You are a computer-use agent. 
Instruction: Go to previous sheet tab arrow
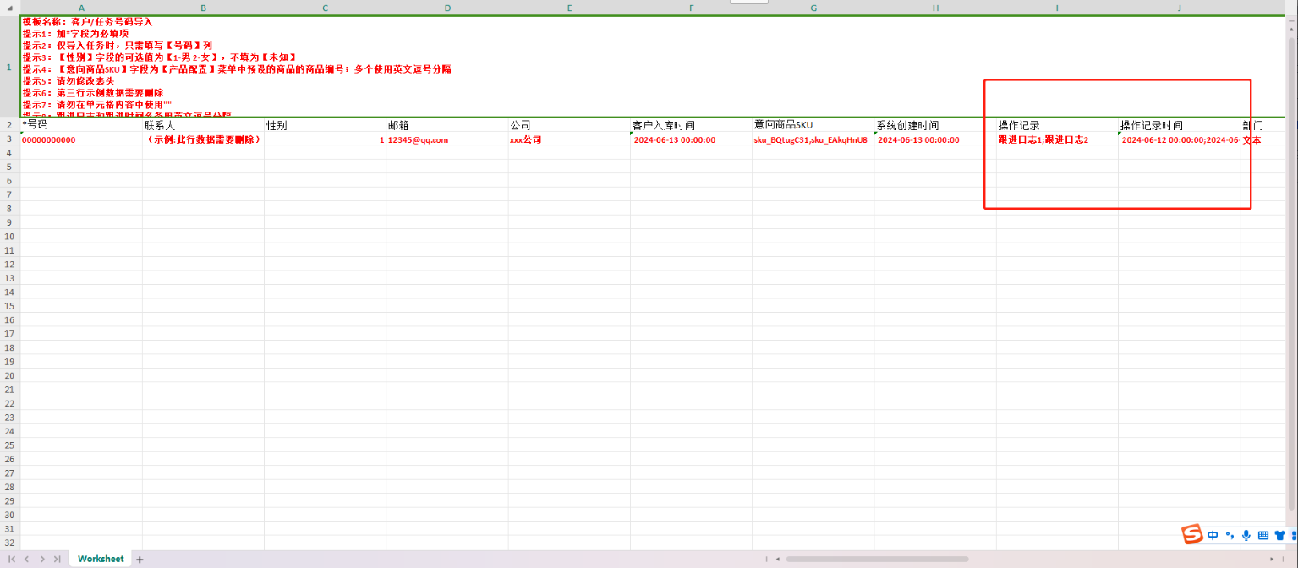click(x=26, y=560)
